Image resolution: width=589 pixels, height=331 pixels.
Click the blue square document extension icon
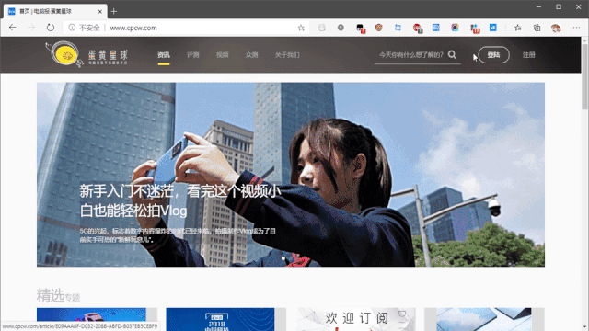pos(435,28)
